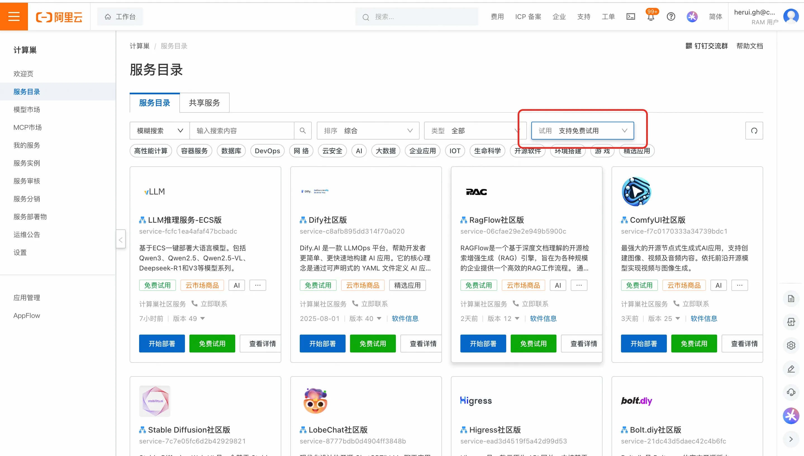
Task: Click 免费试用 on the Dify社区版 card
Action: pyautogui.click(x=373, y=343)
